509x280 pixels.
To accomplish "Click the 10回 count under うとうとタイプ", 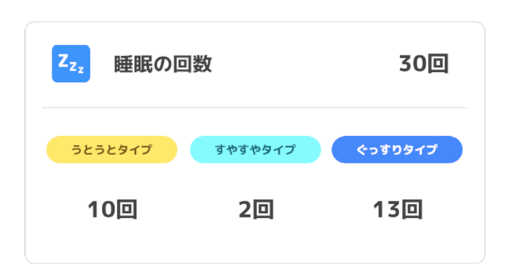I will click(x=112, y=209).
